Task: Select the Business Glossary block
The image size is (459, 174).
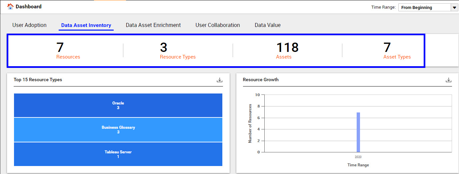Action: click(118, 130)
